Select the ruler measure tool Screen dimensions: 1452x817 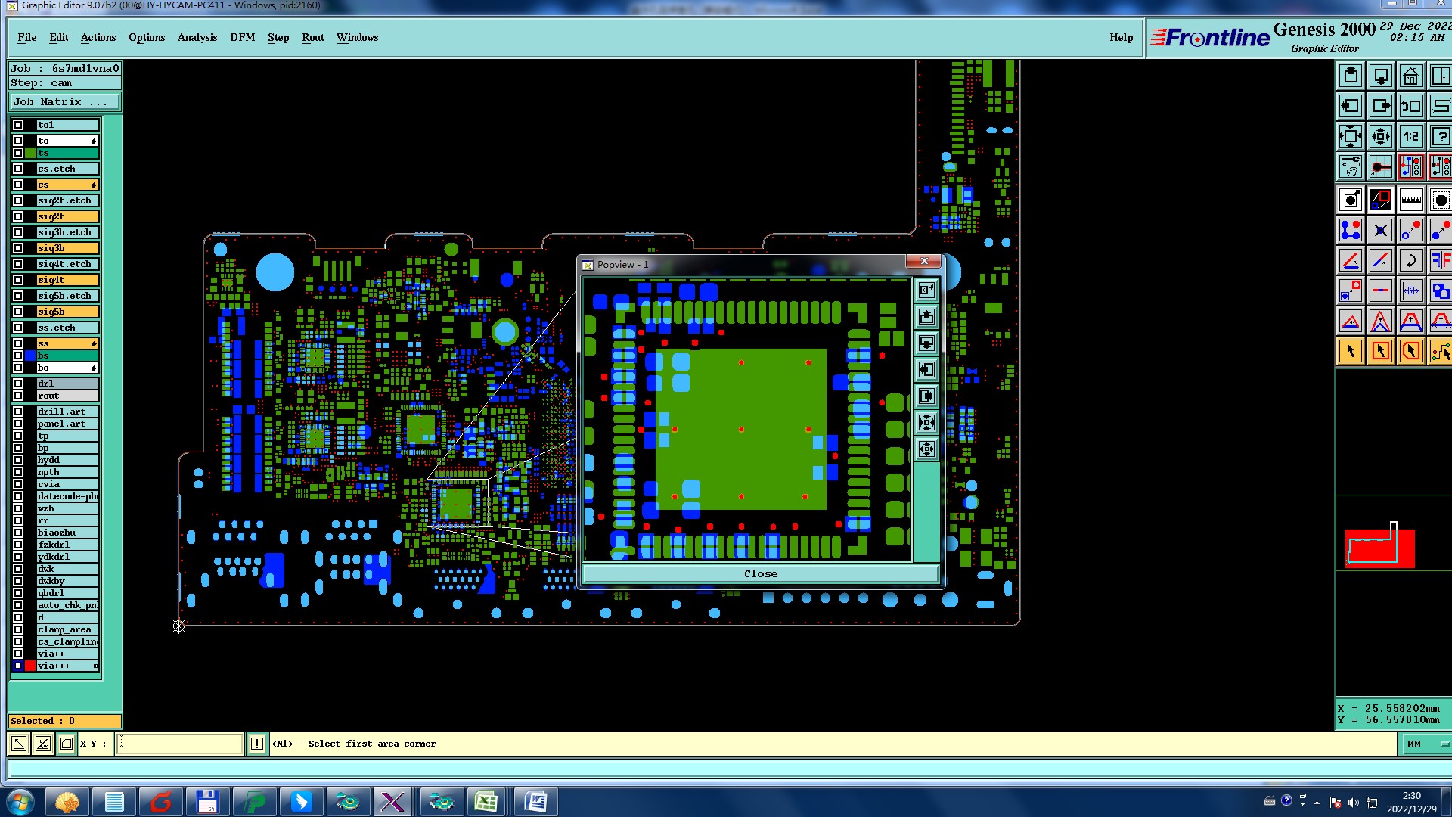[x=1410, y=200]
